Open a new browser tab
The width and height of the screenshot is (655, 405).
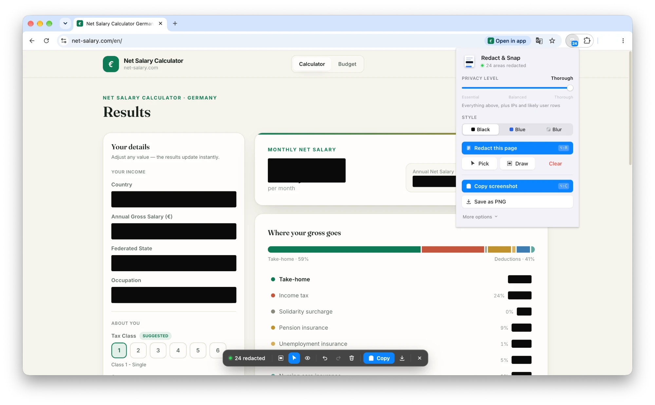pyautogui.click(x=175, y=23)
